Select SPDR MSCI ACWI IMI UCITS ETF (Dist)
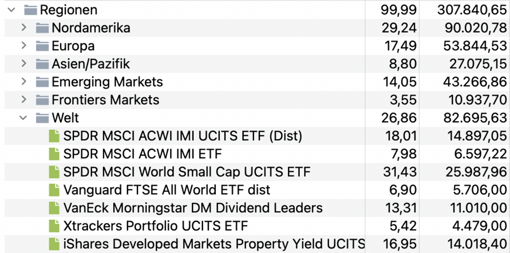 (x=183, y=136)
